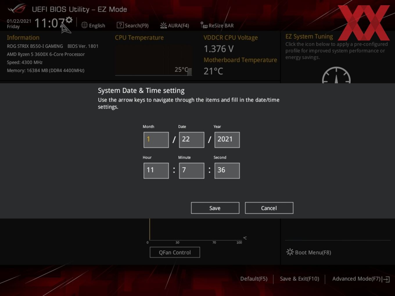Open AURA(F4) lighting settings

[175, 26]
